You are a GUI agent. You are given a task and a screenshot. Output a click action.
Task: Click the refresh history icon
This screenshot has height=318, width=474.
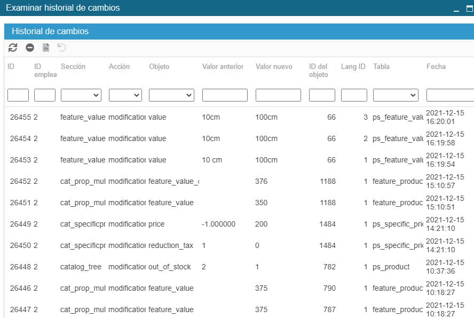pos(13,48)
